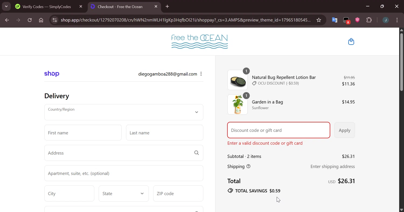Expand the Country/Region dropdown
404x212 pixels.
click(124, 112)
